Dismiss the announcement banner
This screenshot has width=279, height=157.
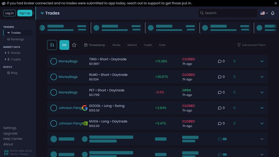(276, 3)
